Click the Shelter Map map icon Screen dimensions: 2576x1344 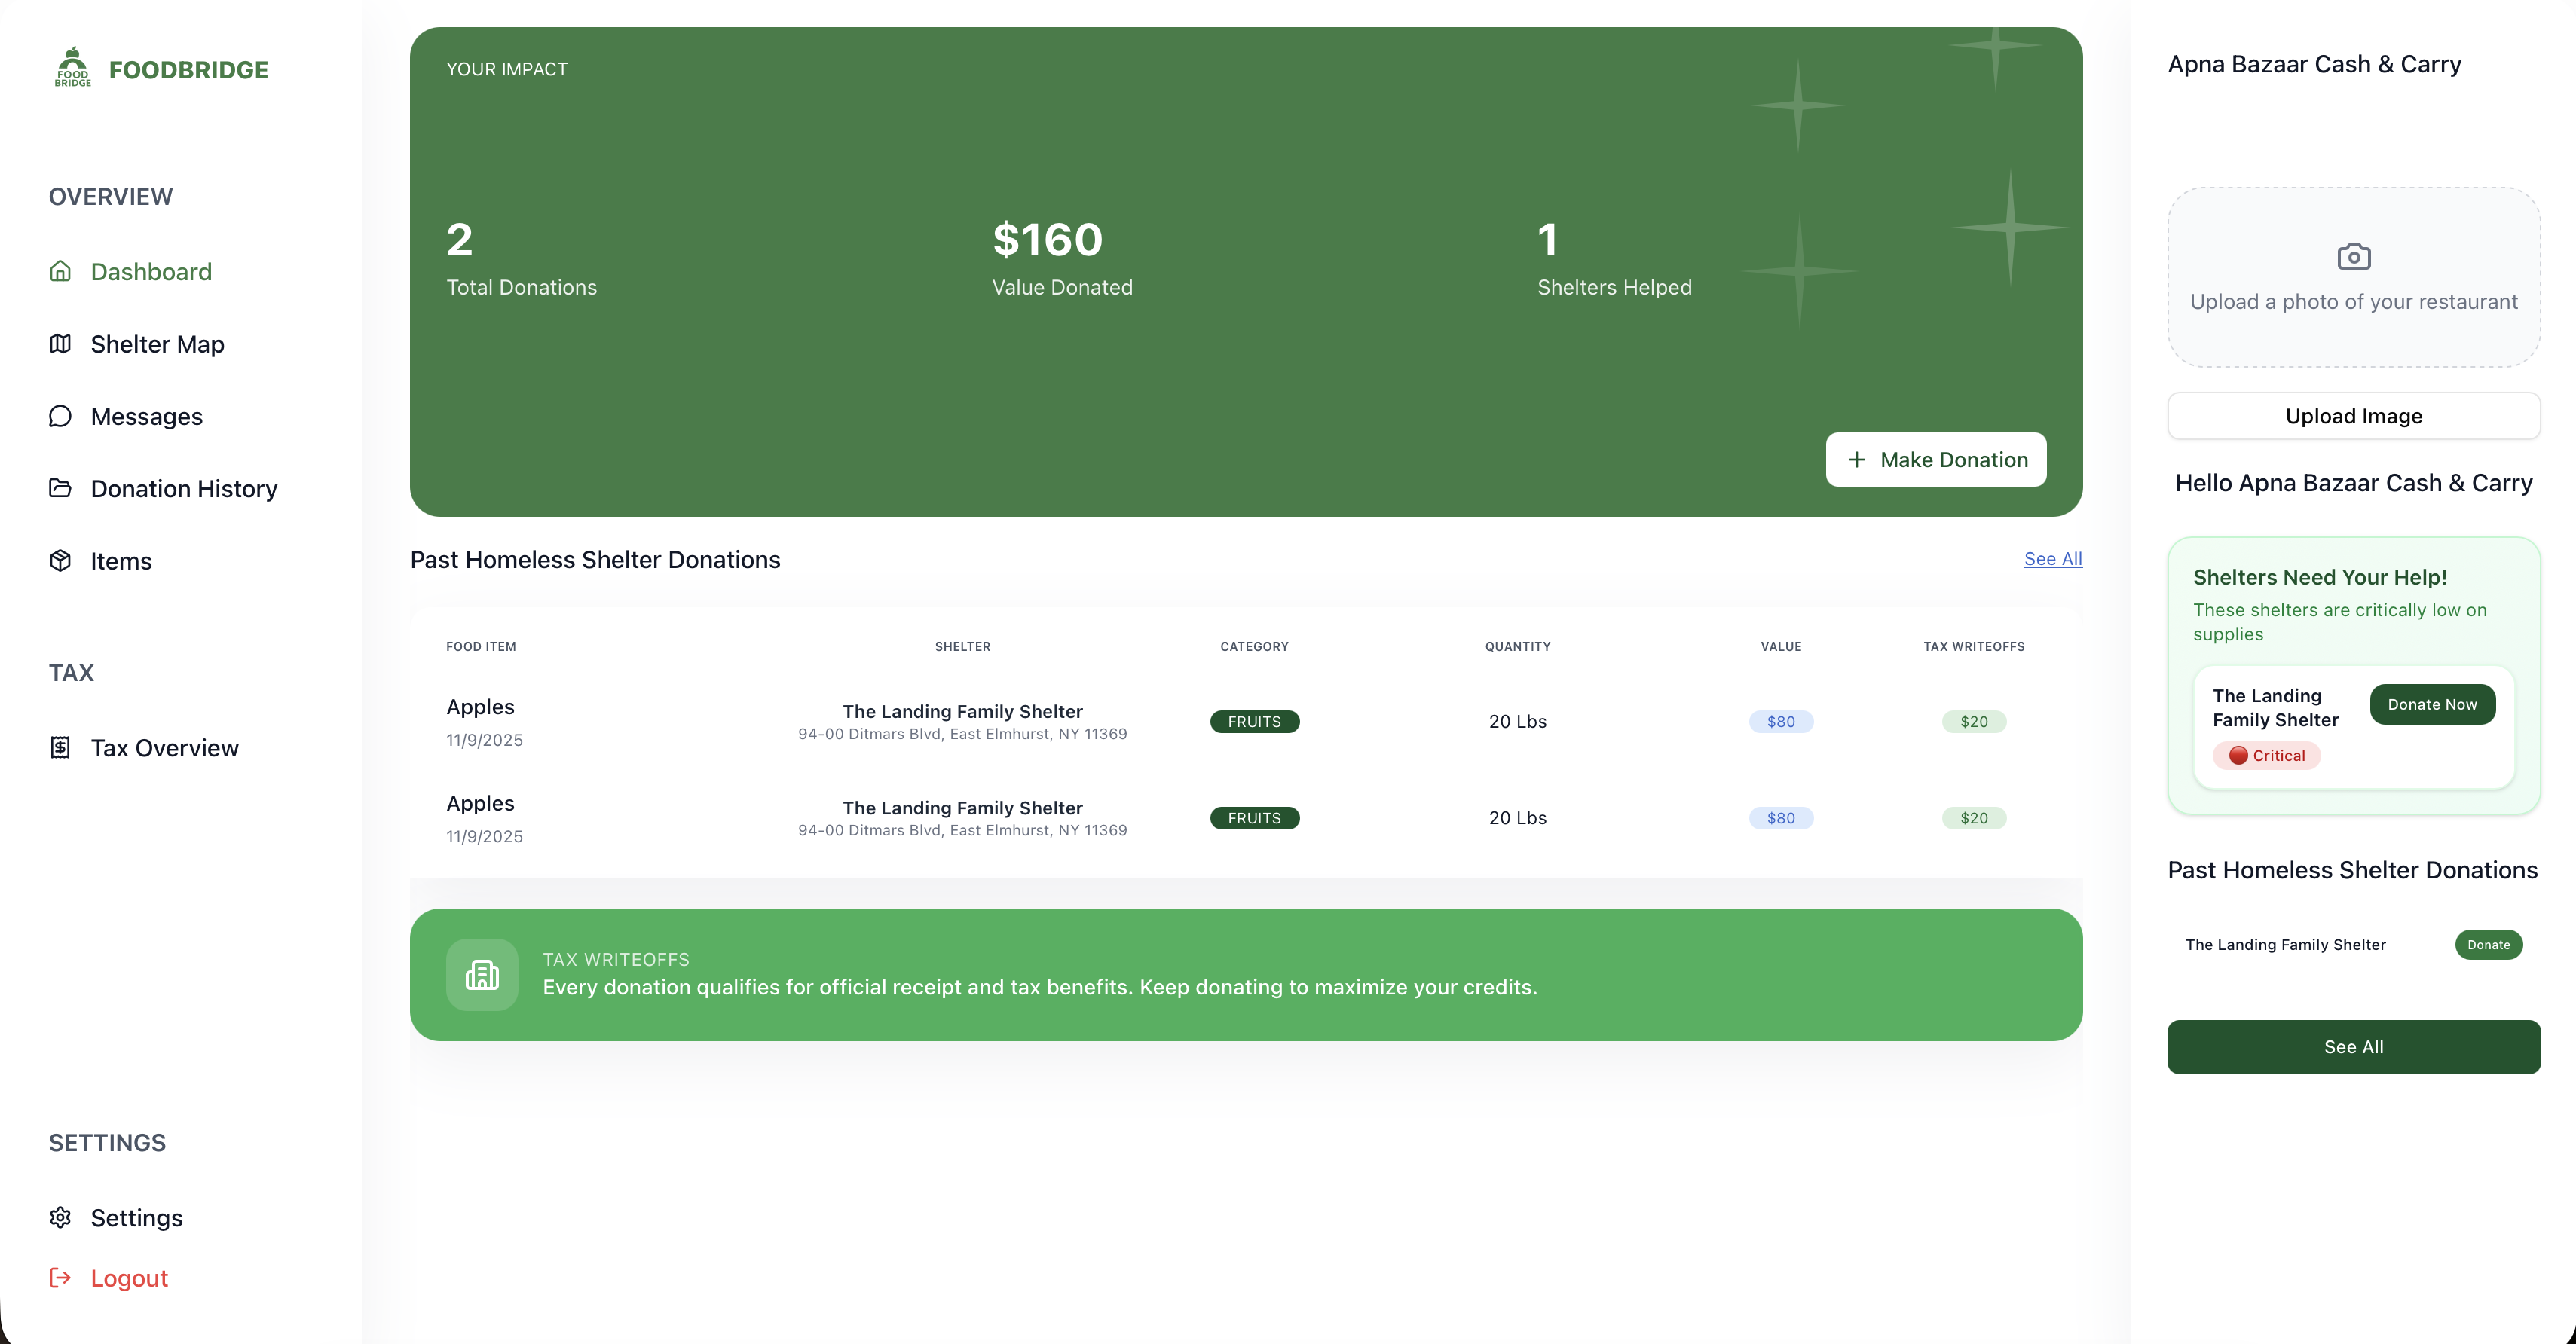point(60,344)
